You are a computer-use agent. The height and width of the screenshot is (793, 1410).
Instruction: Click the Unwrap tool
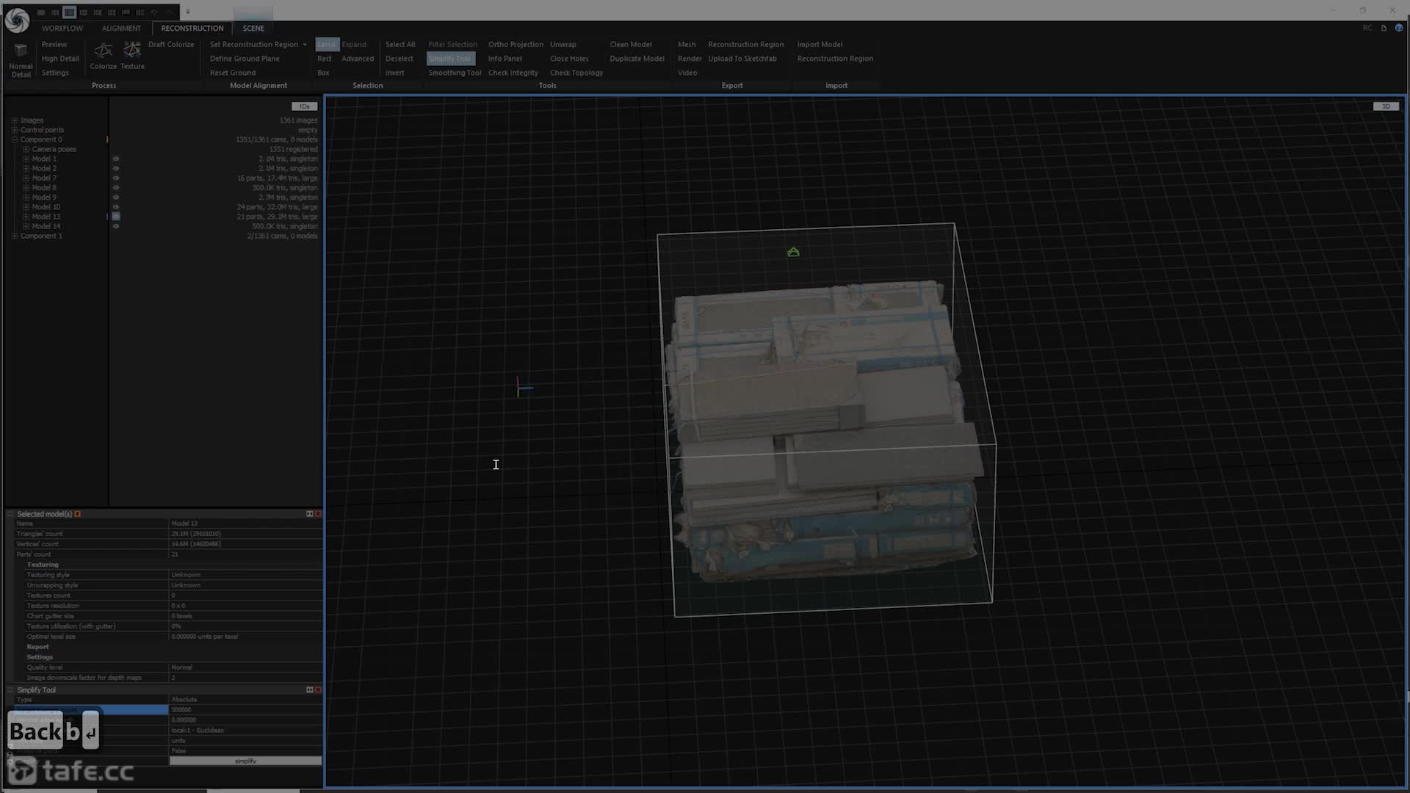coord(563,45)
